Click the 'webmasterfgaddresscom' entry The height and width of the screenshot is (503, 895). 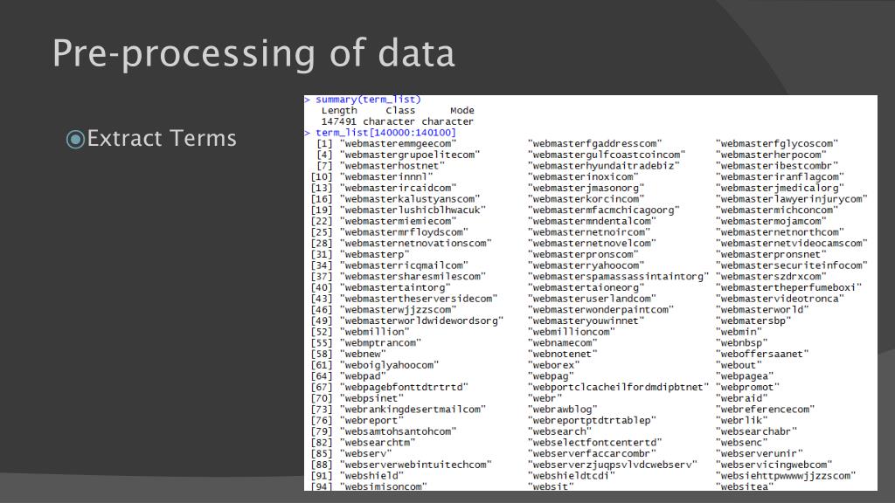[594, 144]
